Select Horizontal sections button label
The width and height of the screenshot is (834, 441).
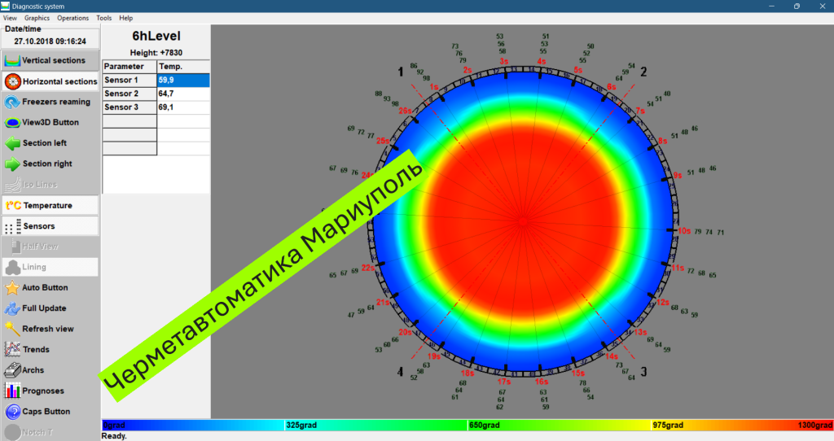click(x=60, y=81)
